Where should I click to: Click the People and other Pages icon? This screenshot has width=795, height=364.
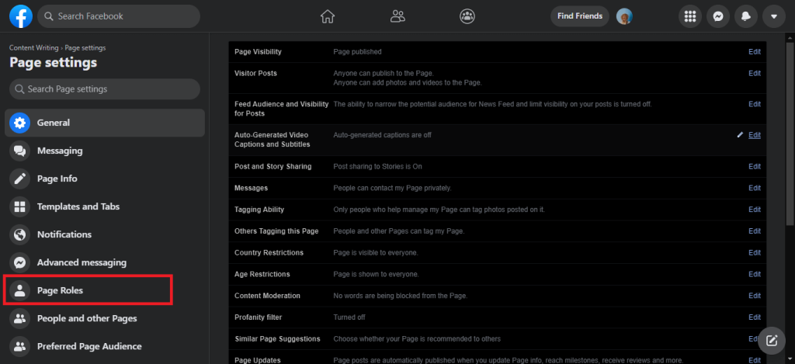tap(19, 318)
